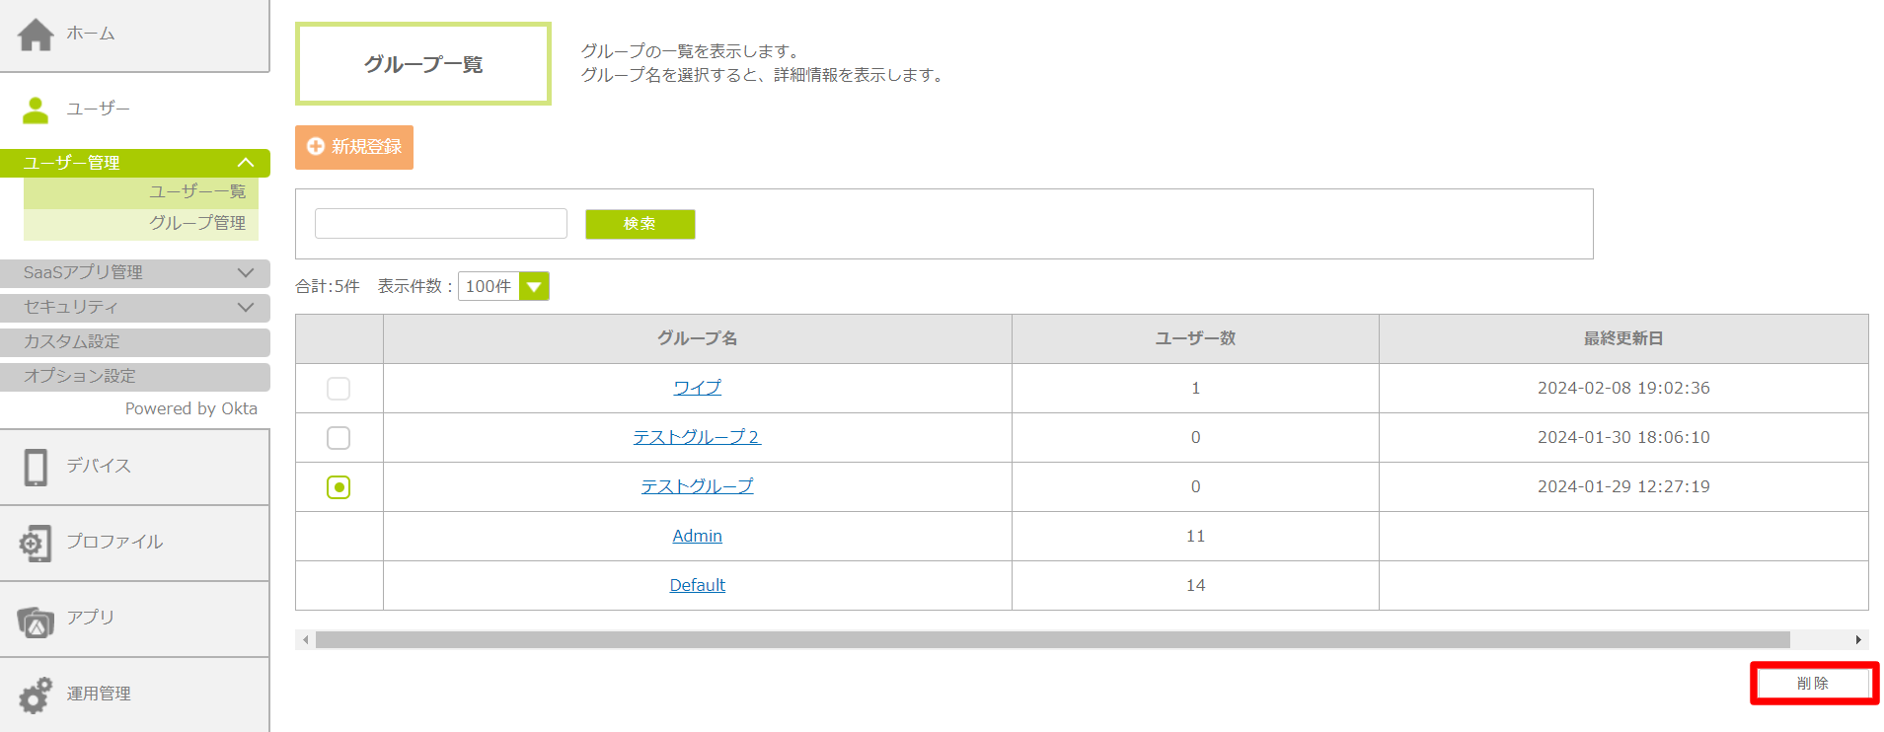Click the App store icon
The image size is (1884, 732).
(x=36, y=622)
